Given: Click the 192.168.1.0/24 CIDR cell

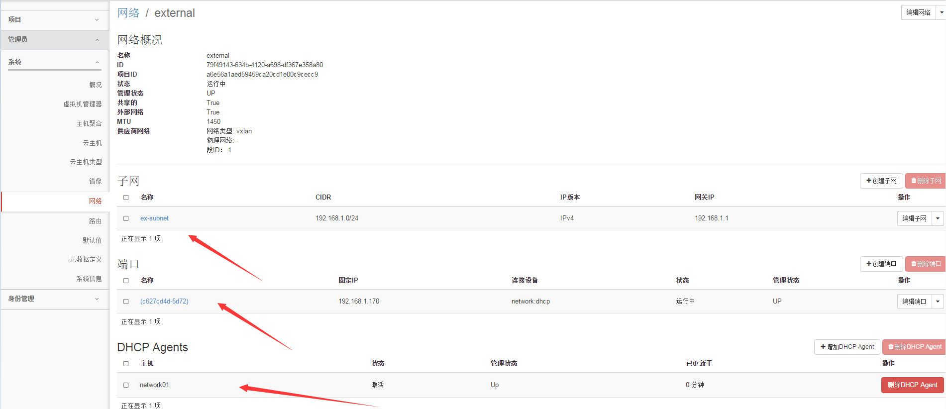Looking at the screenshot, I should point(337,218).
